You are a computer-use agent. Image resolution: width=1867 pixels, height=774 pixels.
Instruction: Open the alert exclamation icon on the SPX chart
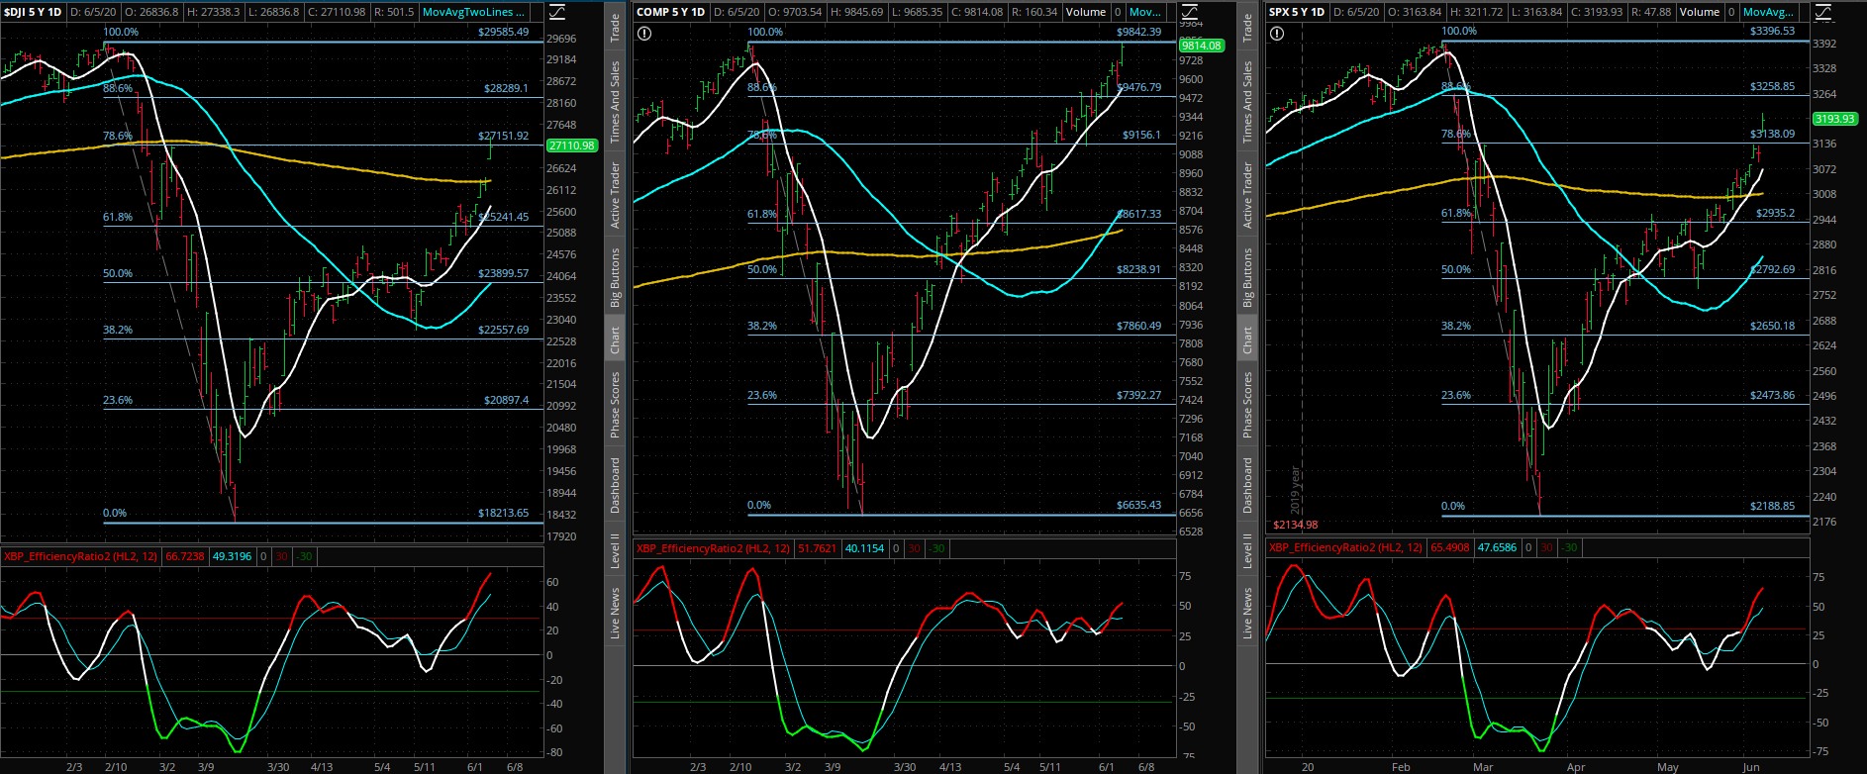pyautogui.click(x=1277, y=34)
